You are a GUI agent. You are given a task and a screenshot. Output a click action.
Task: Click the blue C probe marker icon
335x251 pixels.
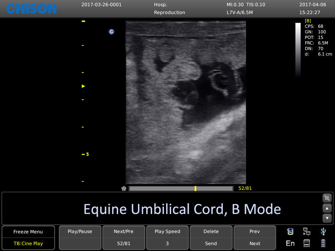[x=112, y=32]
